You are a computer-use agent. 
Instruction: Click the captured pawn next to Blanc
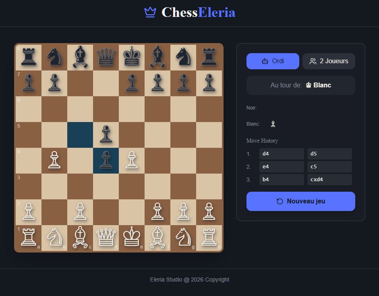pos(273,124)
